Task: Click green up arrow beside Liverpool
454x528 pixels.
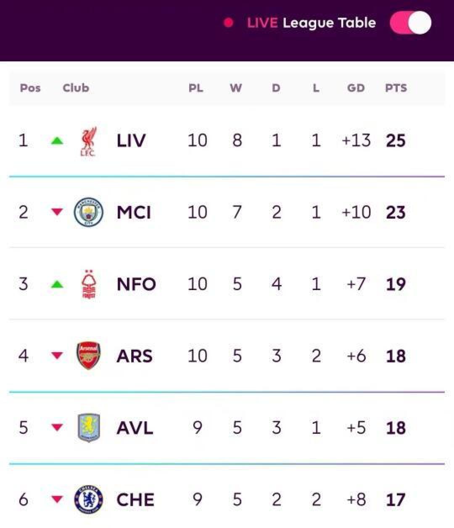Action: pyautogui.click(x=57, y=141)
